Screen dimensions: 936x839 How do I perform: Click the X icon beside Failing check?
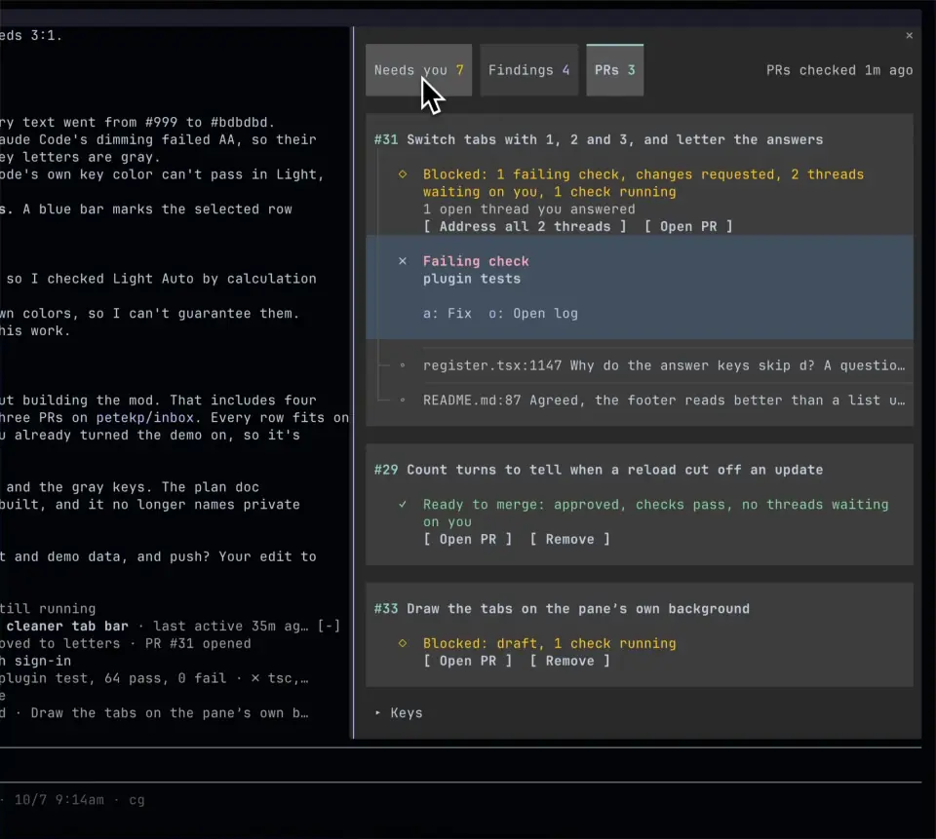(x=403, y=261)
